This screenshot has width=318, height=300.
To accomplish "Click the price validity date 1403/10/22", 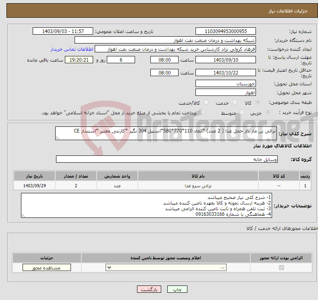I will point(226,72).
